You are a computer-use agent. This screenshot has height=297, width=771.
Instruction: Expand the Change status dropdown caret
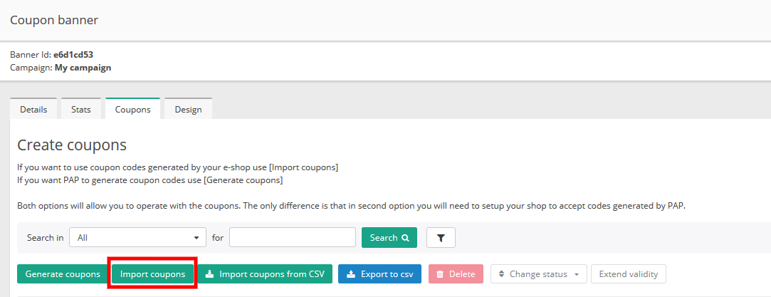point(575,274)
